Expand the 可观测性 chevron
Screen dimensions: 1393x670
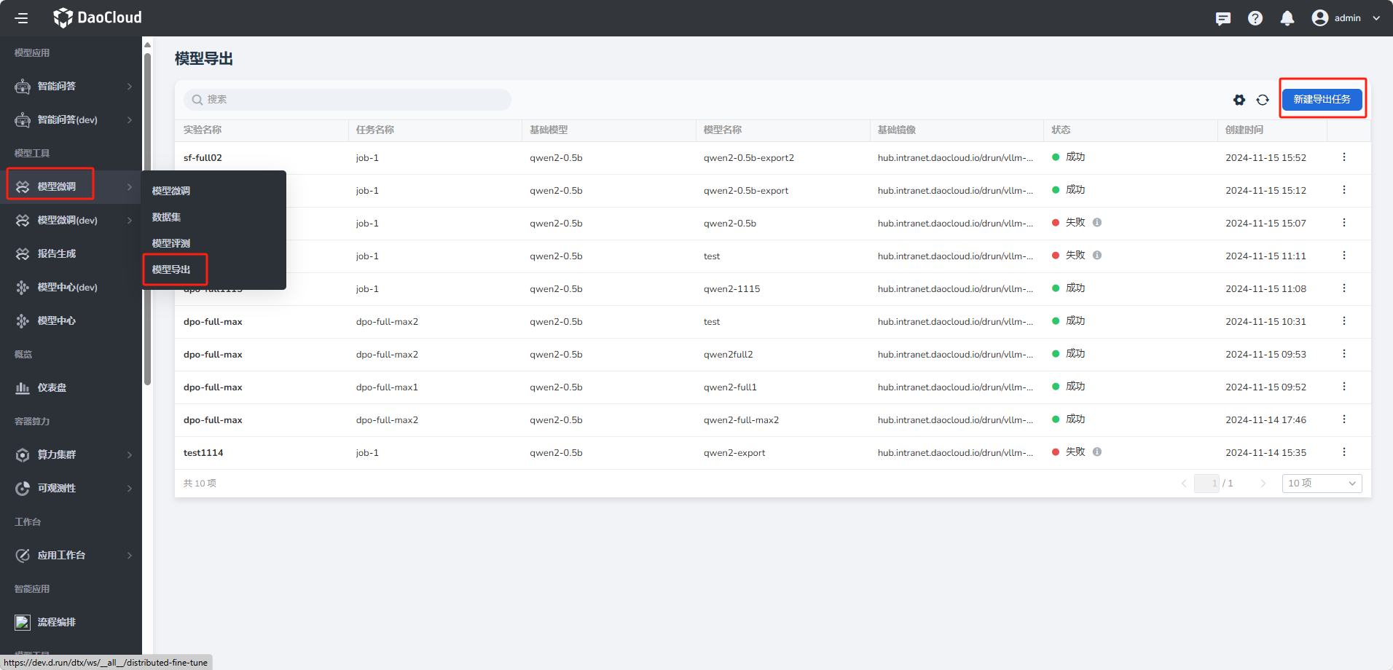130,489
